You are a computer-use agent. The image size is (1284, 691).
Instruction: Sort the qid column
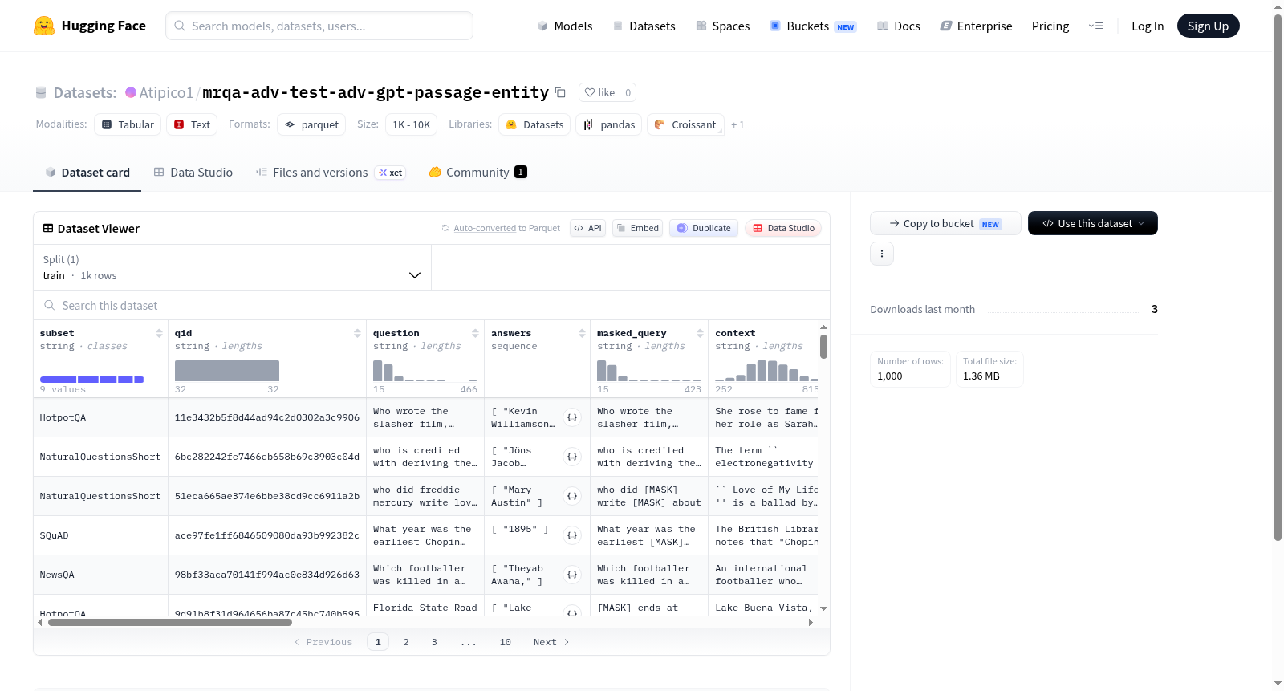[x=357, y=333]
